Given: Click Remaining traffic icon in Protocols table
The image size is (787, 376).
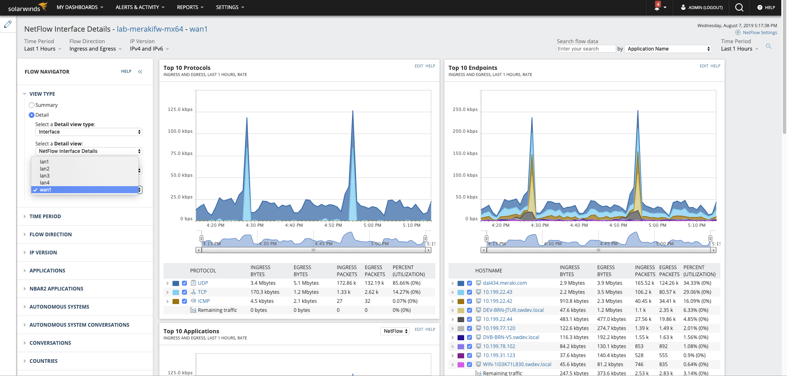Looking at the screenshot, I should pos(193,310).
